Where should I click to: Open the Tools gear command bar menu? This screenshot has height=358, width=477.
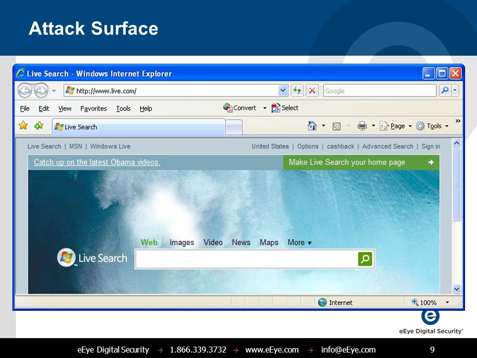point(432,126)
